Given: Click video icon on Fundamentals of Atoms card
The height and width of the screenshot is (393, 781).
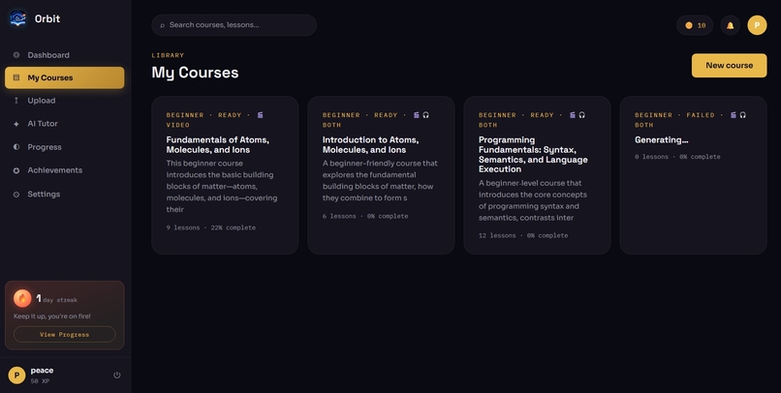Looking at the screenshot, I should point(260,115).
